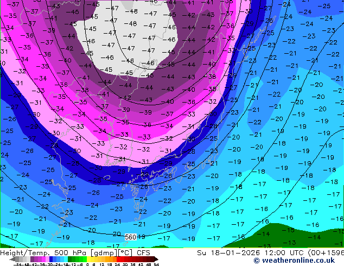
Task: Click the dark maroon right arrow cap of the colour bar
Action: [156, 259]
